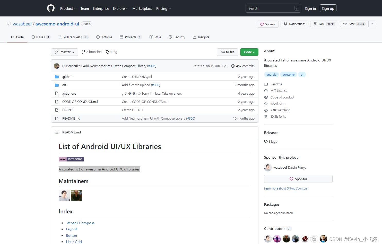
Task: Open the Actions tab
Action: pyautogui.click(x=104, y=37)
